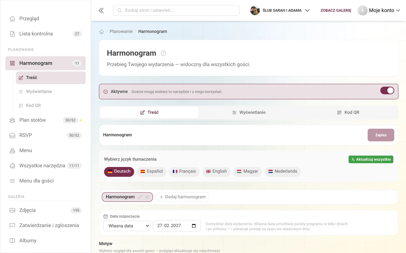406x253 pixels.
Task: Click the couple's event avatar photo
Action: click(255, 10)
